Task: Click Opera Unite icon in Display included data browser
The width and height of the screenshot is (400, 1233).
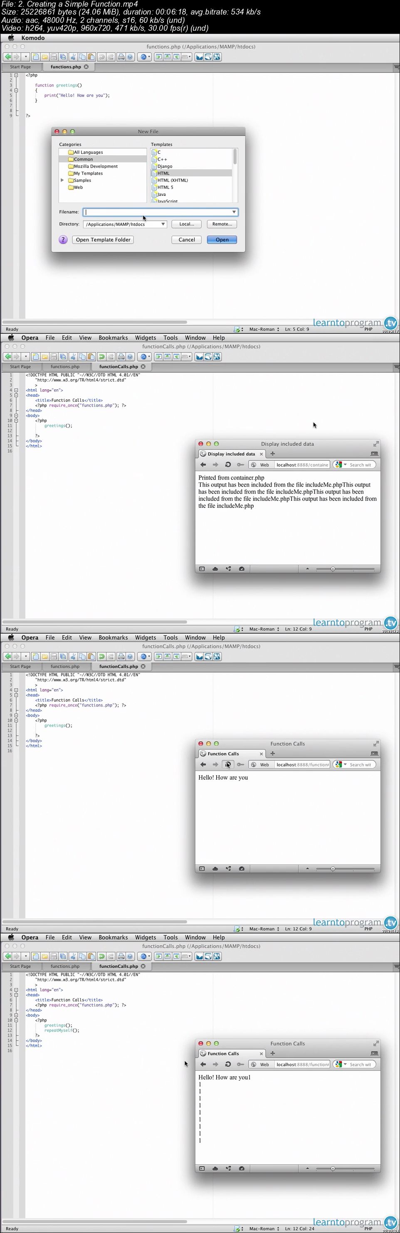Action: (x=228, y=569)
